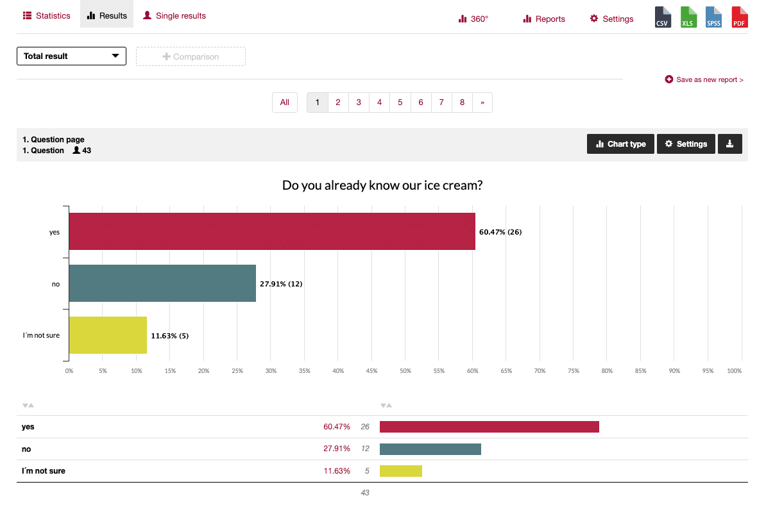Export data to SPSS format
Viewport: 766px width, 505px height.
[x=713, y=17]
